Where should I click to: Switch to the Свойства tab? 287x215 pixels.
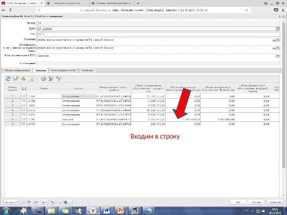[87, 70]
